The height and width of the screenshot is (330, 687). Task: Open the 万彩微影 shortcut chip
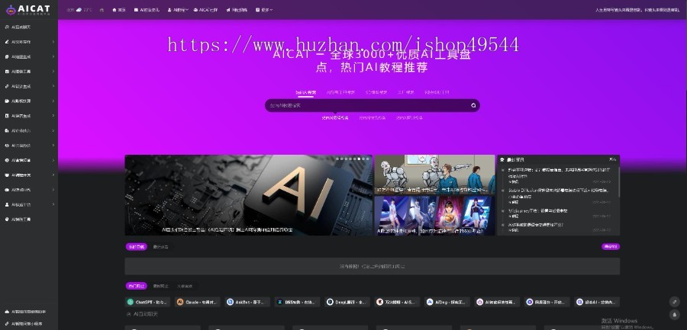pos(398,302)
